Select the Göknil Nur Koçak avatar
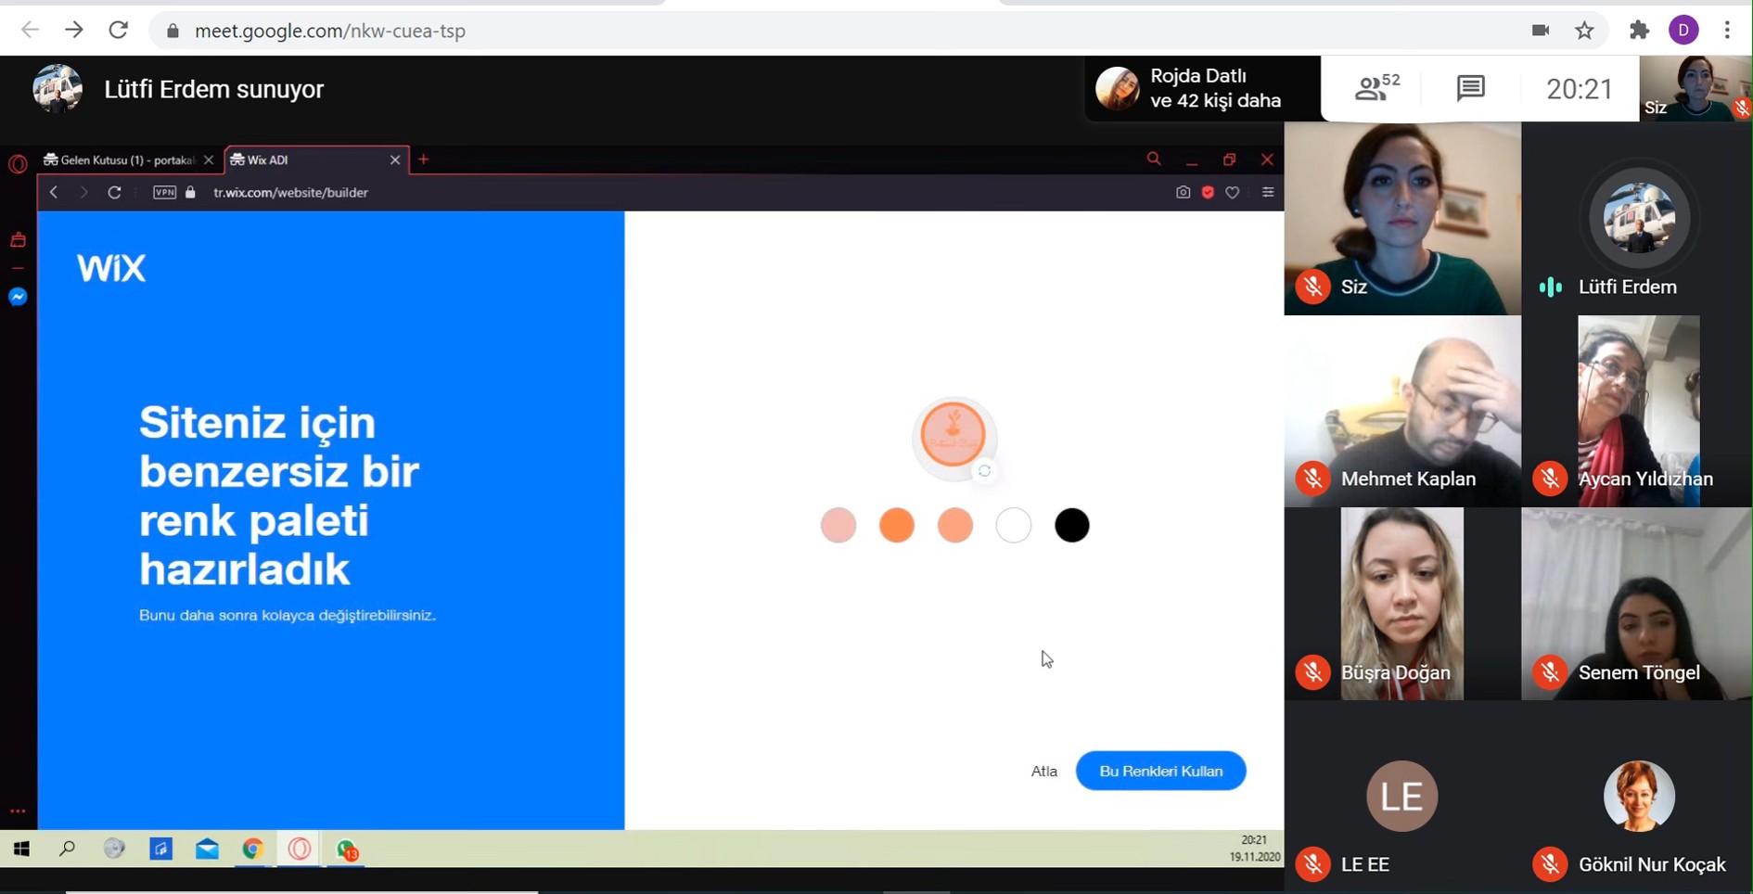1753x894 pixels. 1639,796
